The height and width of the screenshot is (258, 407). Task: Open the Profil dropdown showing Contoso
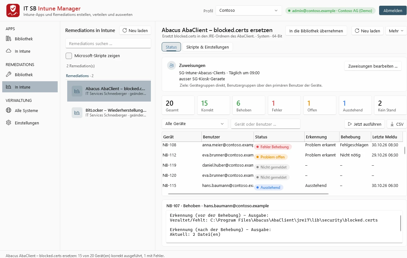coord(249,10)
